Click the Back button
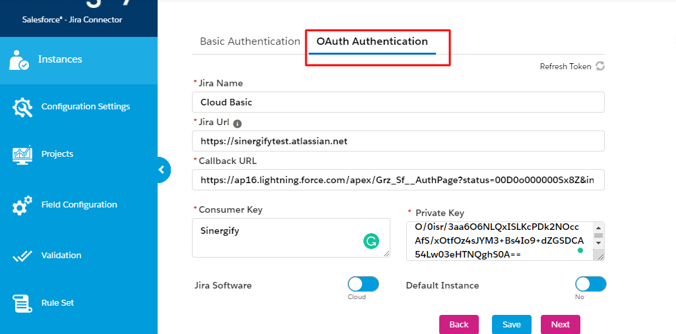The image size is (676, 334). tap(459, 325)
